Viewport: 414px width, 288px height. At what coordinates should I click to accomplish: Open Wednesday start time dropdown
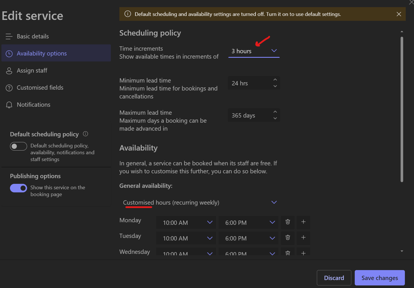coord(186,252)
